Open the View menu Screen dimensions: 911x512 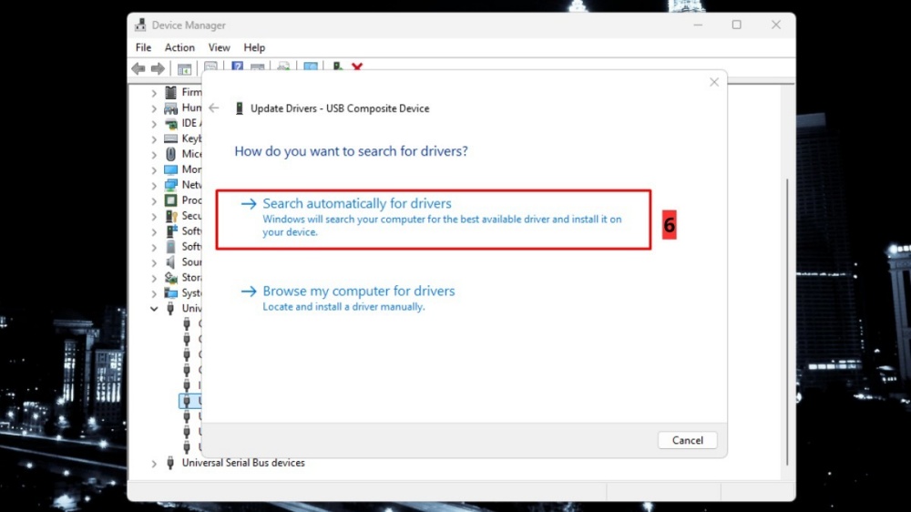click(x=219, y=47)
